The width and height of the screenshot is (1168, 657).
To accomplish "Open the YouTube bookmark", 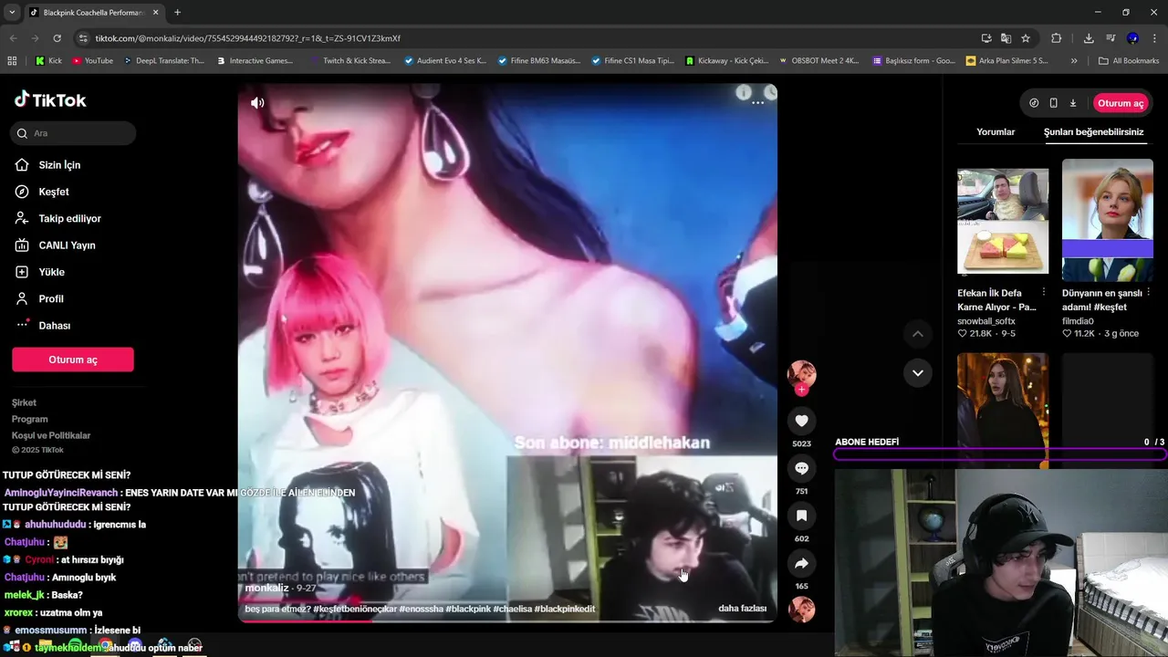I will tap(92, 61).
